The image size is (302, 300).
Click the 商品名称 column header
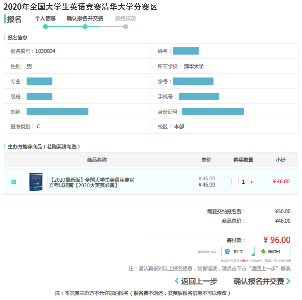coord(97,160)
